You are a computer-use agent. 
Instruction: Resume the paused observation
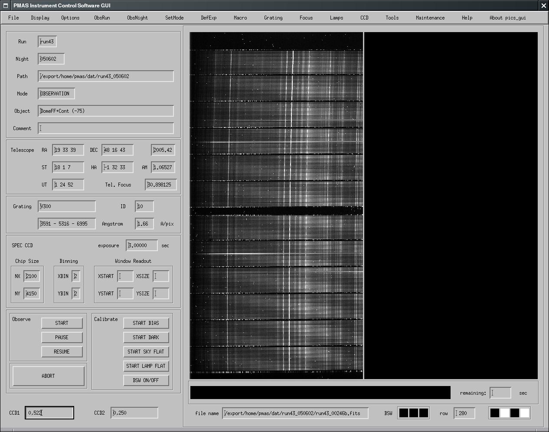(62, 352)
